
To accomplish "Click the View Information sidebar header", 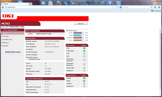I will click(x=13, y=30).
